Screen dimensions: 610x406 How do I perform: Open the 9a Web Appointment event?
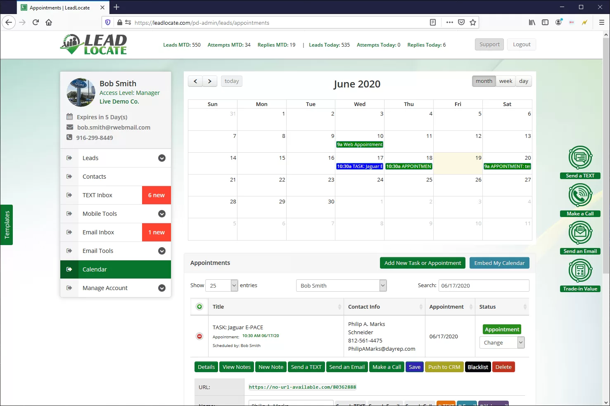tap(360, 144)
